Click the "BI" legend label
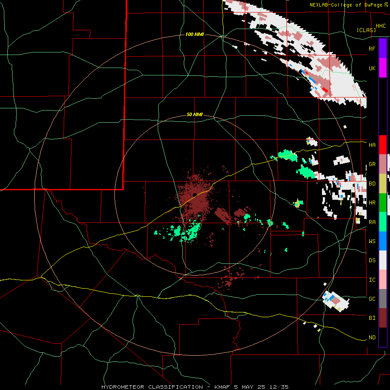Image resolution: width=390 pixels, height=390 pixels. click(x=372, y=318)
